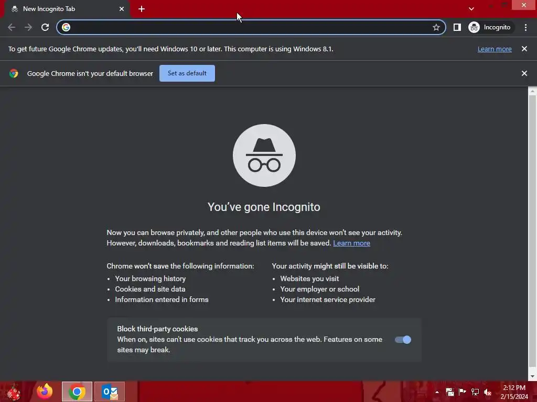
Task: Click Your internet service provider item
Action: click(x=328, y=299)
